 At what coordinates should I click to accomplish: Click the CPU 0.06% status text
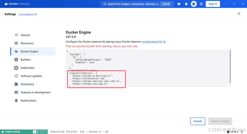tap(71, 132)
